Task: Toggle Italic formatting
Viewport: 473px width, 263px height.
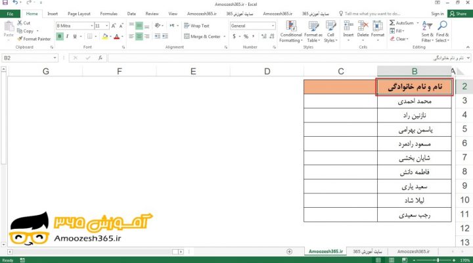Action: (x=67, y=37)
